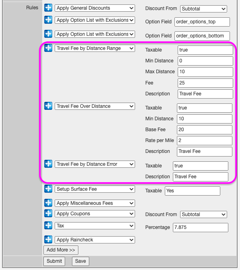This screenshot has height=270, width=240.
Task: Click move handle for Apply General Discounts rule
Action: (48, 8)
